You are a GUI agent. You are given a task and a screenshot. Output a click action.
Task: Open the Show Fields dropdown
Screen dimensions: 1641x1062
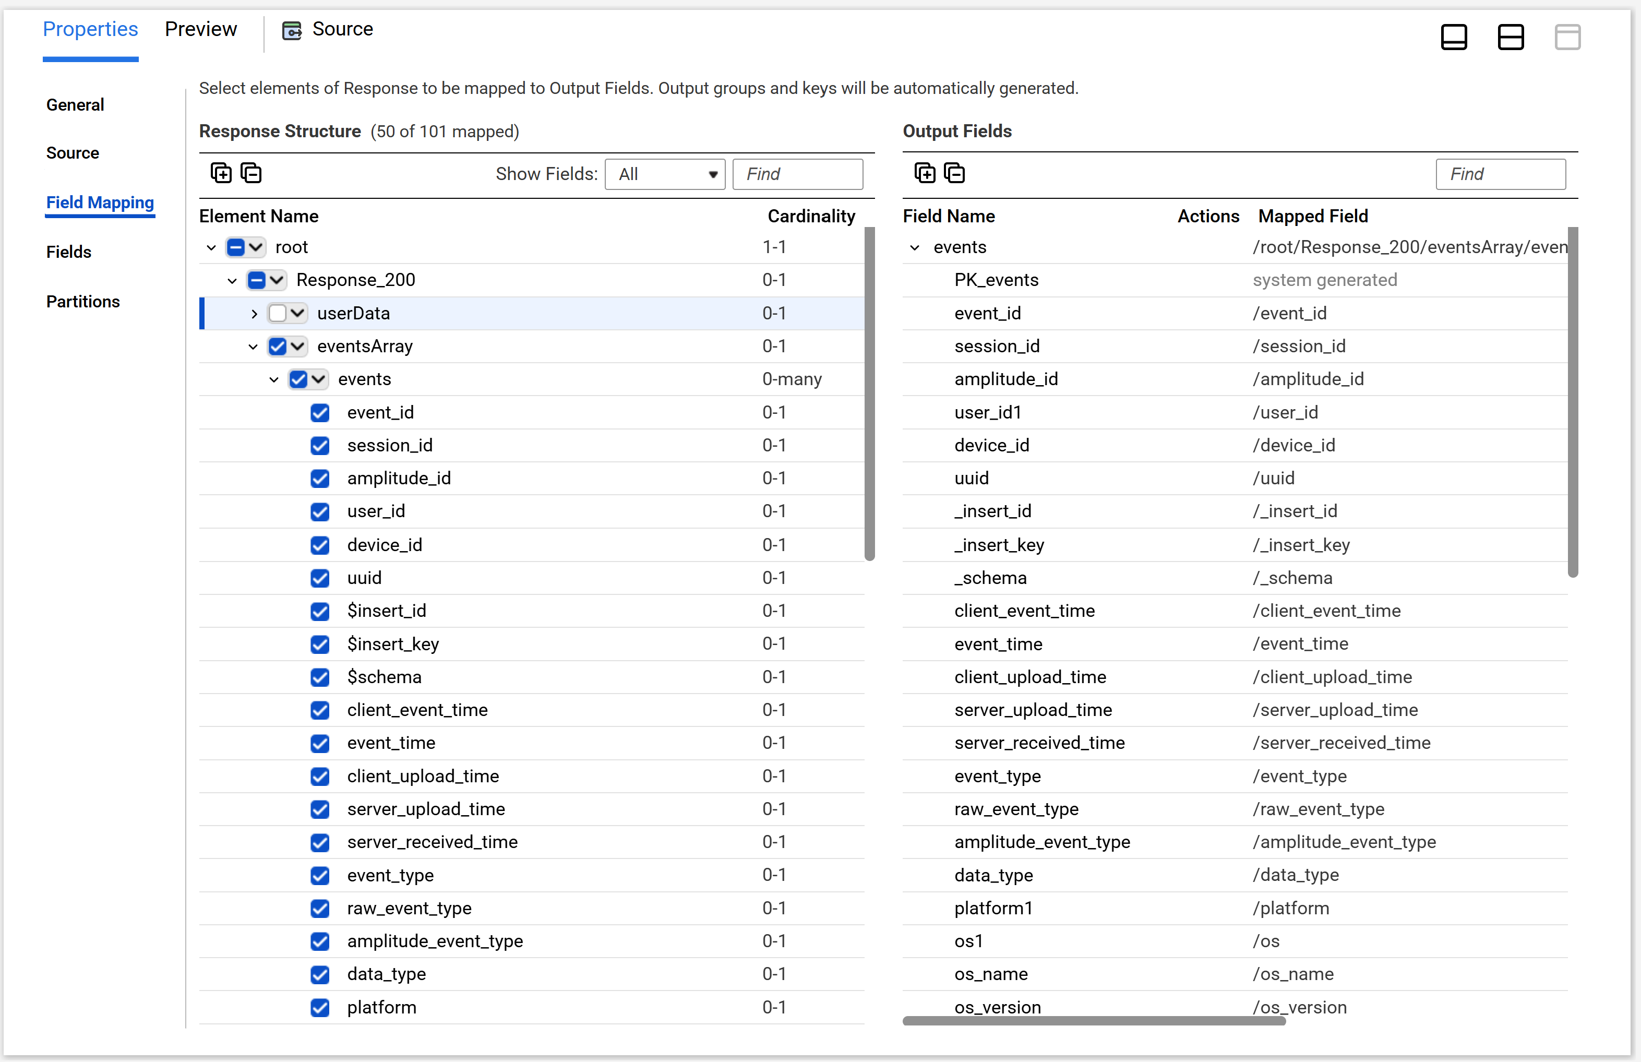pos(665,174)
